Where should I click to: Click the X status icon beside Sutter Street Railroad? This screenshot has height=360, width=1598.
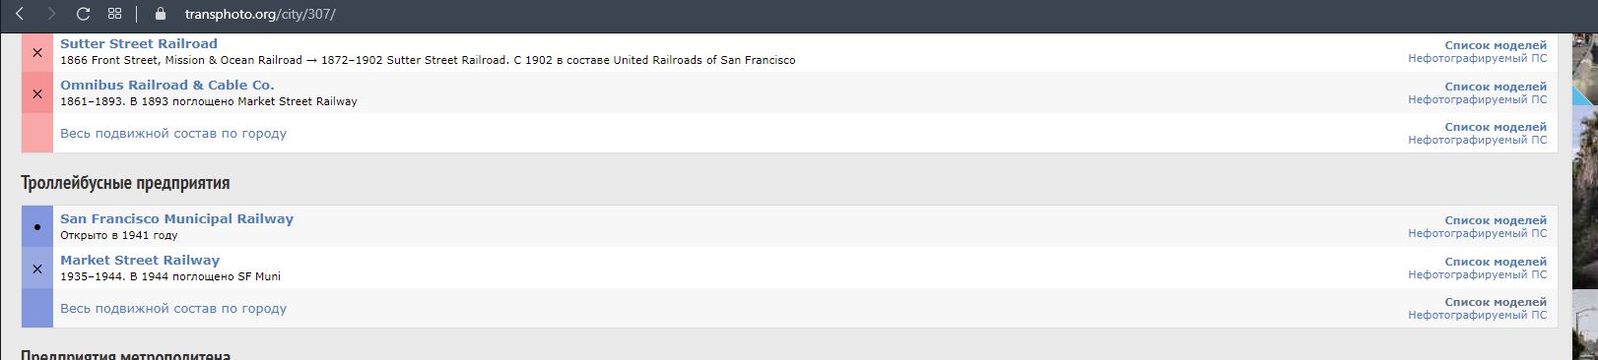coord(37,52)
